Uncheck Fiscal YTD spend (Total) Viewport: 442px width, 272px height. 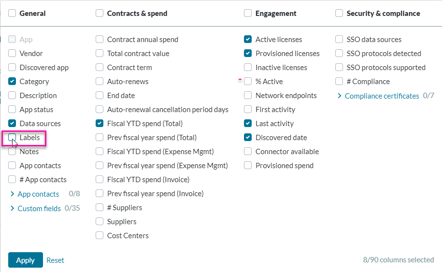click(x=100, y=124)
